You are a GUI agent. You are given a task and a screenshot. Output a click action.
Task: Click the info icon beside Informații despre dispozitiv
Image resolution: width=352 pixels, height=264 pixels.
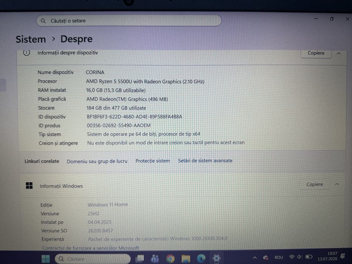click(26, 53)
